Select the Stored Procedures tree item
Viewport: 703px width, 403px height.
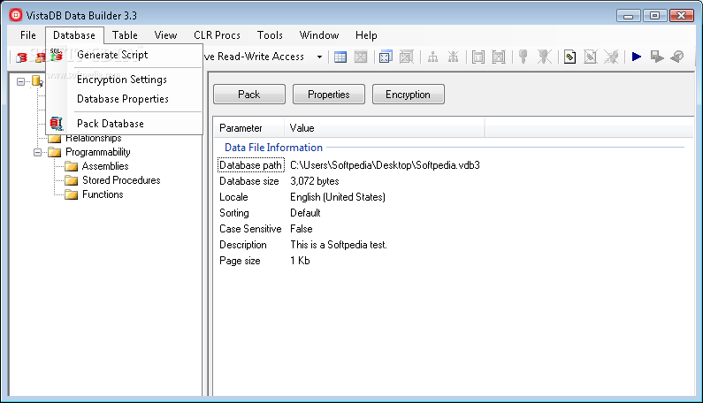click(121, 180)
